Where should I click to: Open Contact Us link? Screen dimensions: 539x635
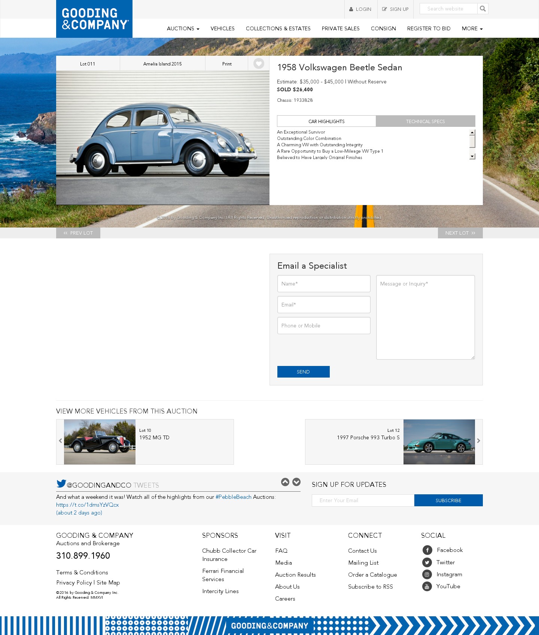[x=362, y=551]
